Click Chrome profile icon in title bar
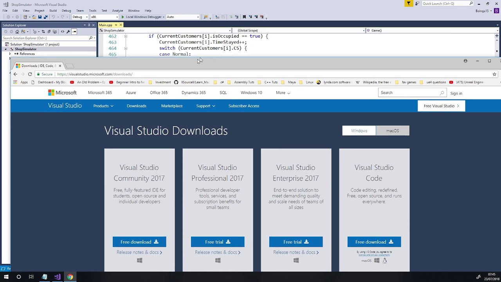Viewport: 501px width, 282px height. [x=465, y=61]
